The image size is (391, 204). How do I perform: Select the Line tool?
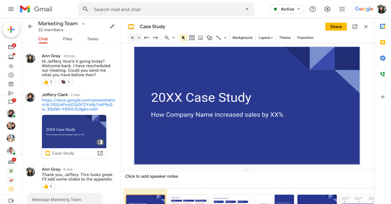[x=218, y=38]
